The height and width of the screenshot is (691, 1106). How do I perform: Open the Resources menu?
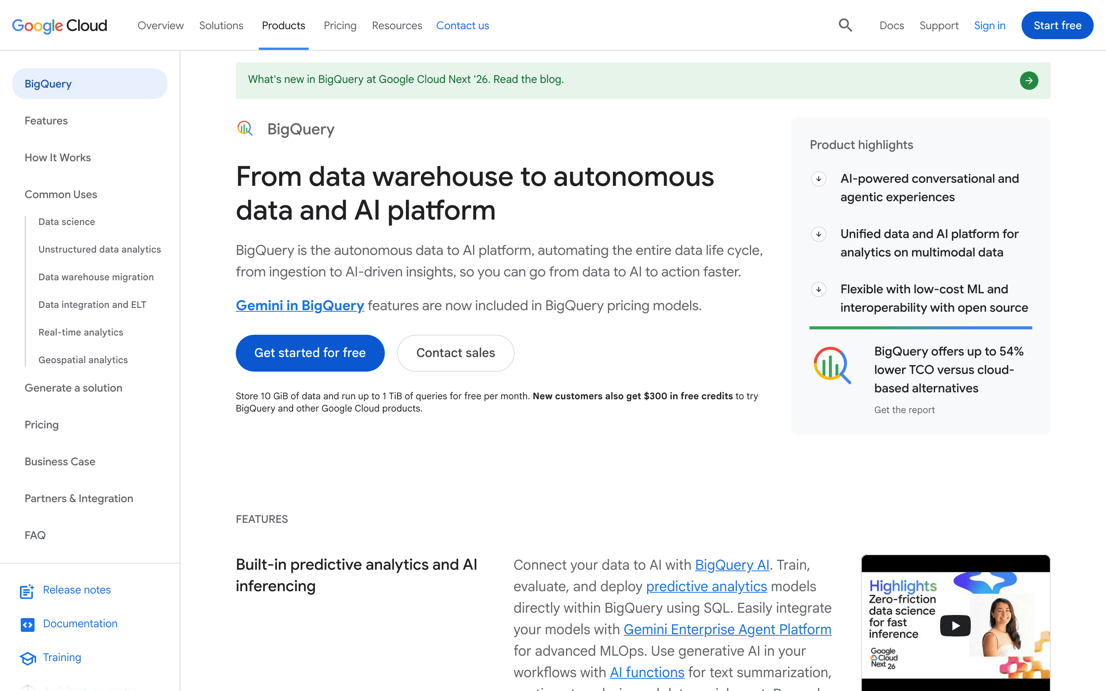tap(397, 26)
